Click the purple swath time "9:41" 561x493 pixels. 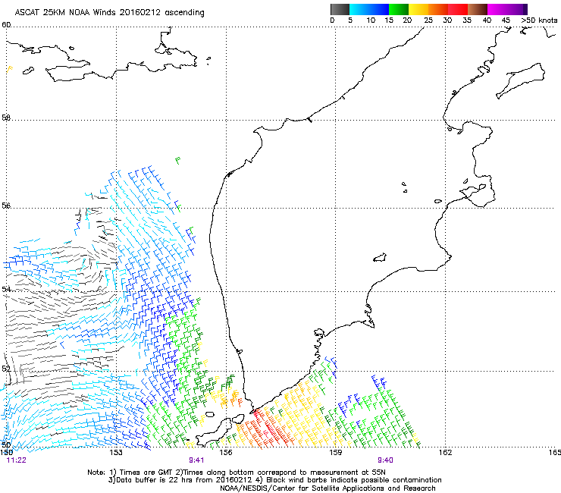point(196,460)
